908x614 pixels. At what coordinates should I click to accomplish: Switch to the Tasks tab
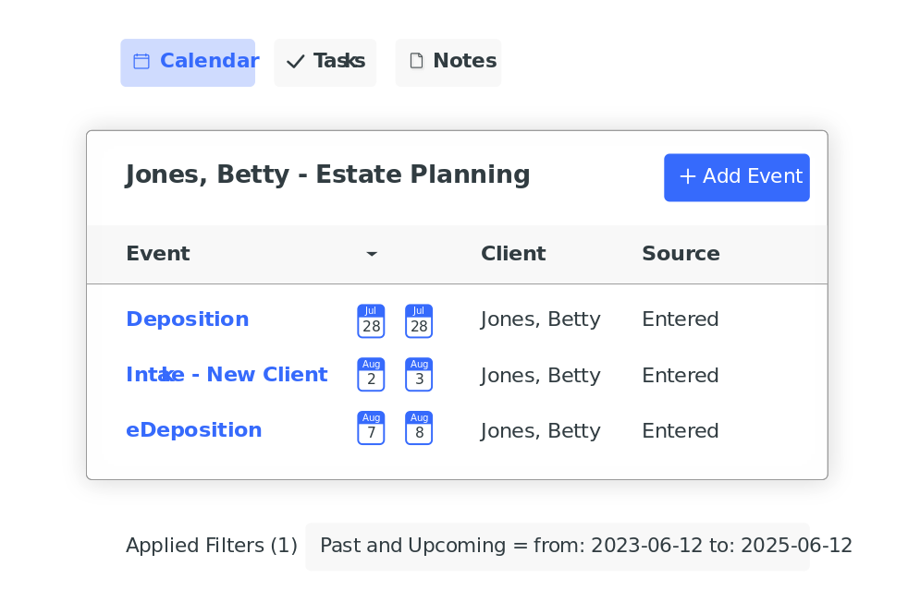coord(325,63)
